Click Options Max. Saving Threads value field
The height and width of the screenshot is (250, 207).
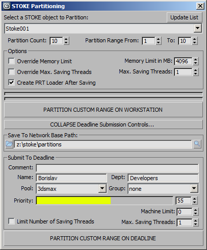tap(184, 72)
